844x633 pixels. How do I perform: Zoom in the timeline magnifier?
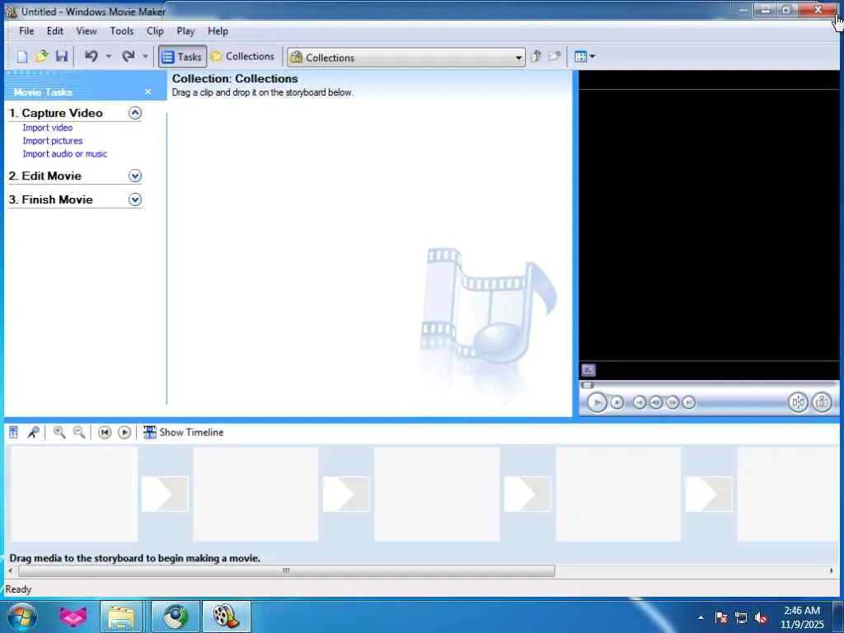point(59,432)
